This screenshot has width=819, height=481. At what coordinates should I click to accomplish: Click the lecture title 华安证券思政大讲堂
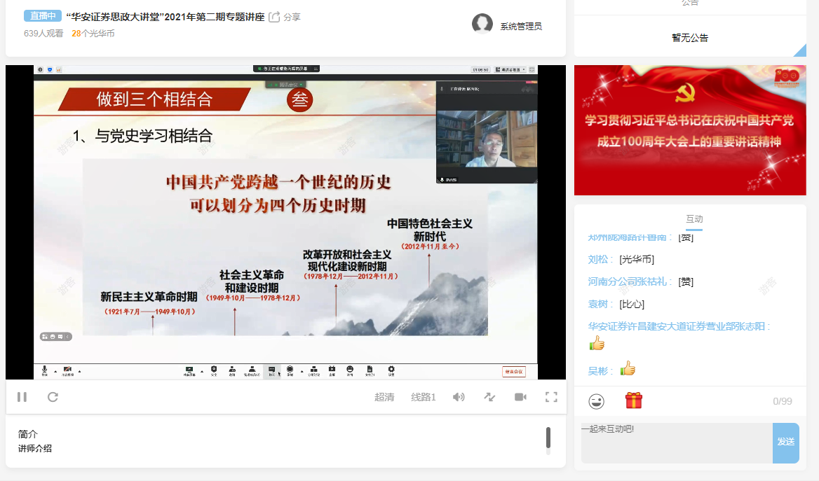coord(165,17)
